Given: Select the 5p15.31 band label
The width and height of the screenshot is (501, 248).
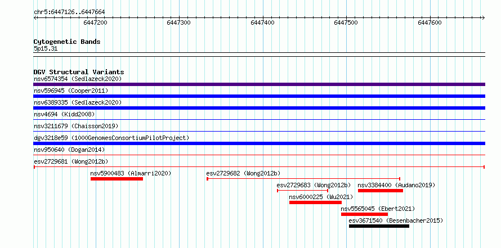Looking at the screenshot, I should pos(46,49).
